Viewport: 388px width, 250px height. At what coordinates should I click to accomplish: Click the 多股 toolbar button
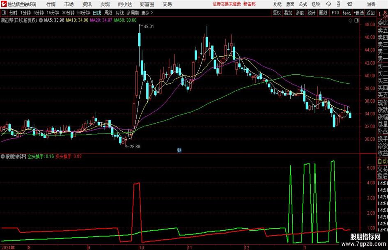pos(300,13)
